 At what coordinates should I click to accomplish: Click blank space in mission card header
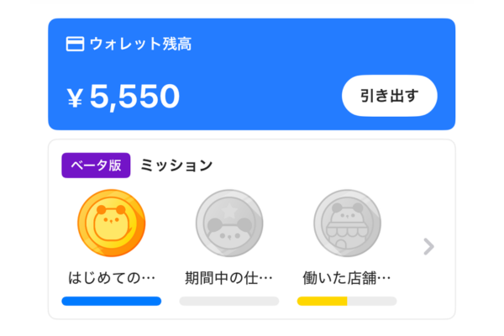(336, 165)
